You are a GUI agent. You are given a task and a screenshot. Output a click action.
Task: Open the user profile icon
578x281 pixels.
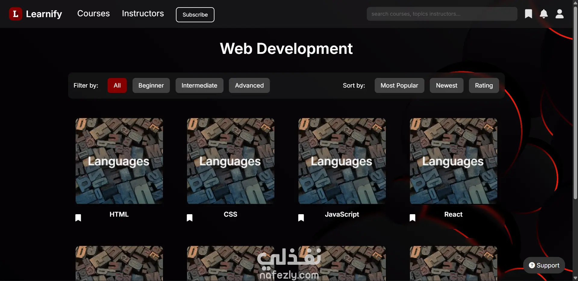559,14
